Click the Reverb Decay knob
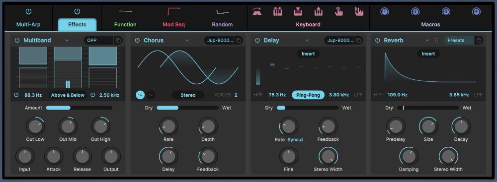The width and height of the screenshot is (497, 182). 461,126
